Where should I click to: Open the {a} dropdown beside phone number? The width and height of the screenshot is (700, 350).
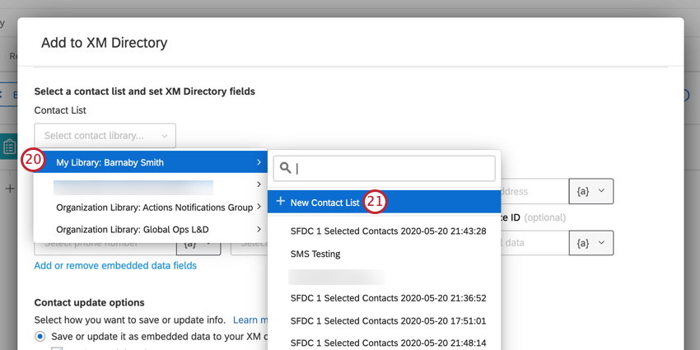[199, 248]
